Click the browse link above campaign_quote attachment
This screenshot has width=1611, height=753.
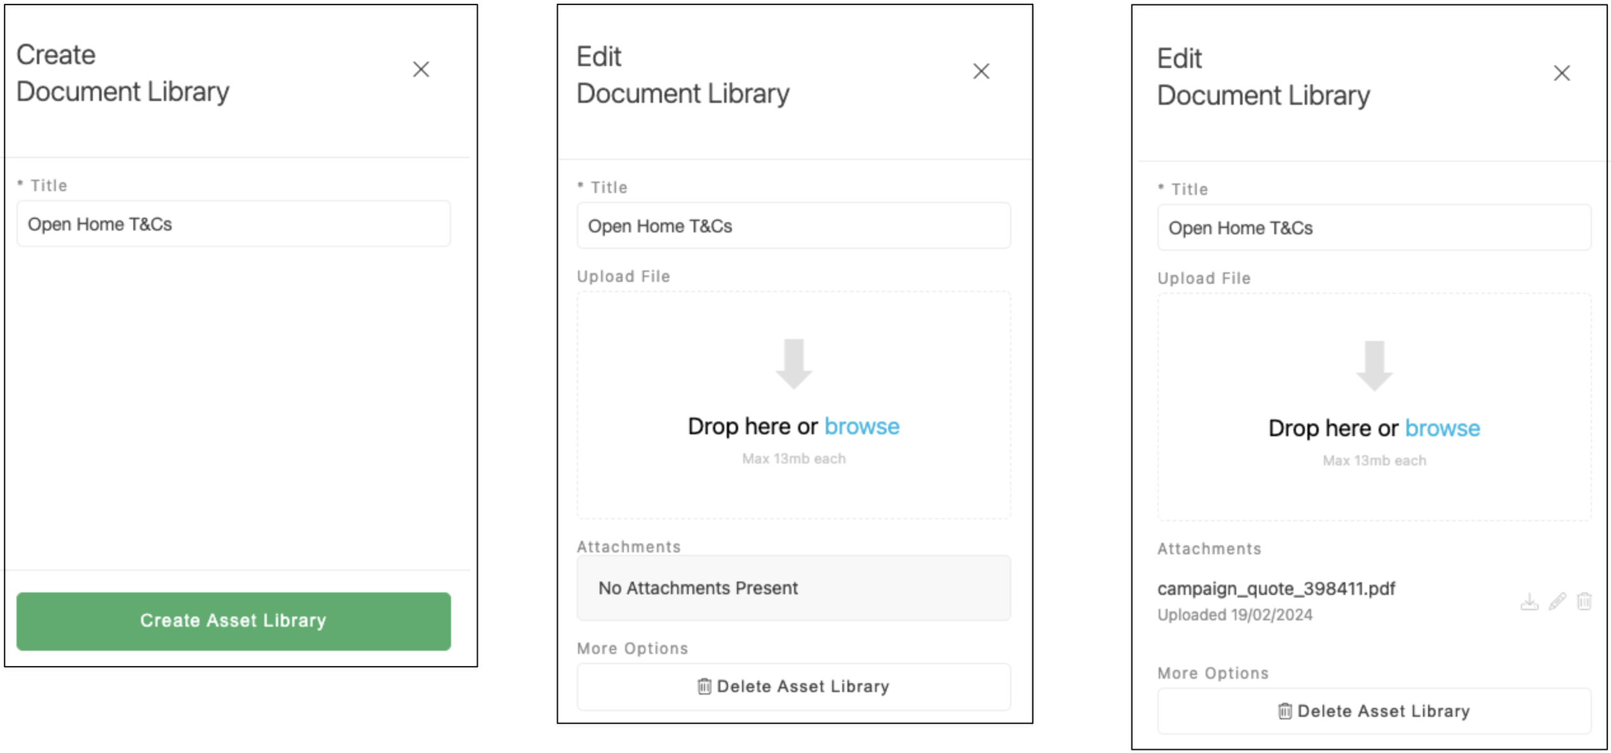(1443, 428)
